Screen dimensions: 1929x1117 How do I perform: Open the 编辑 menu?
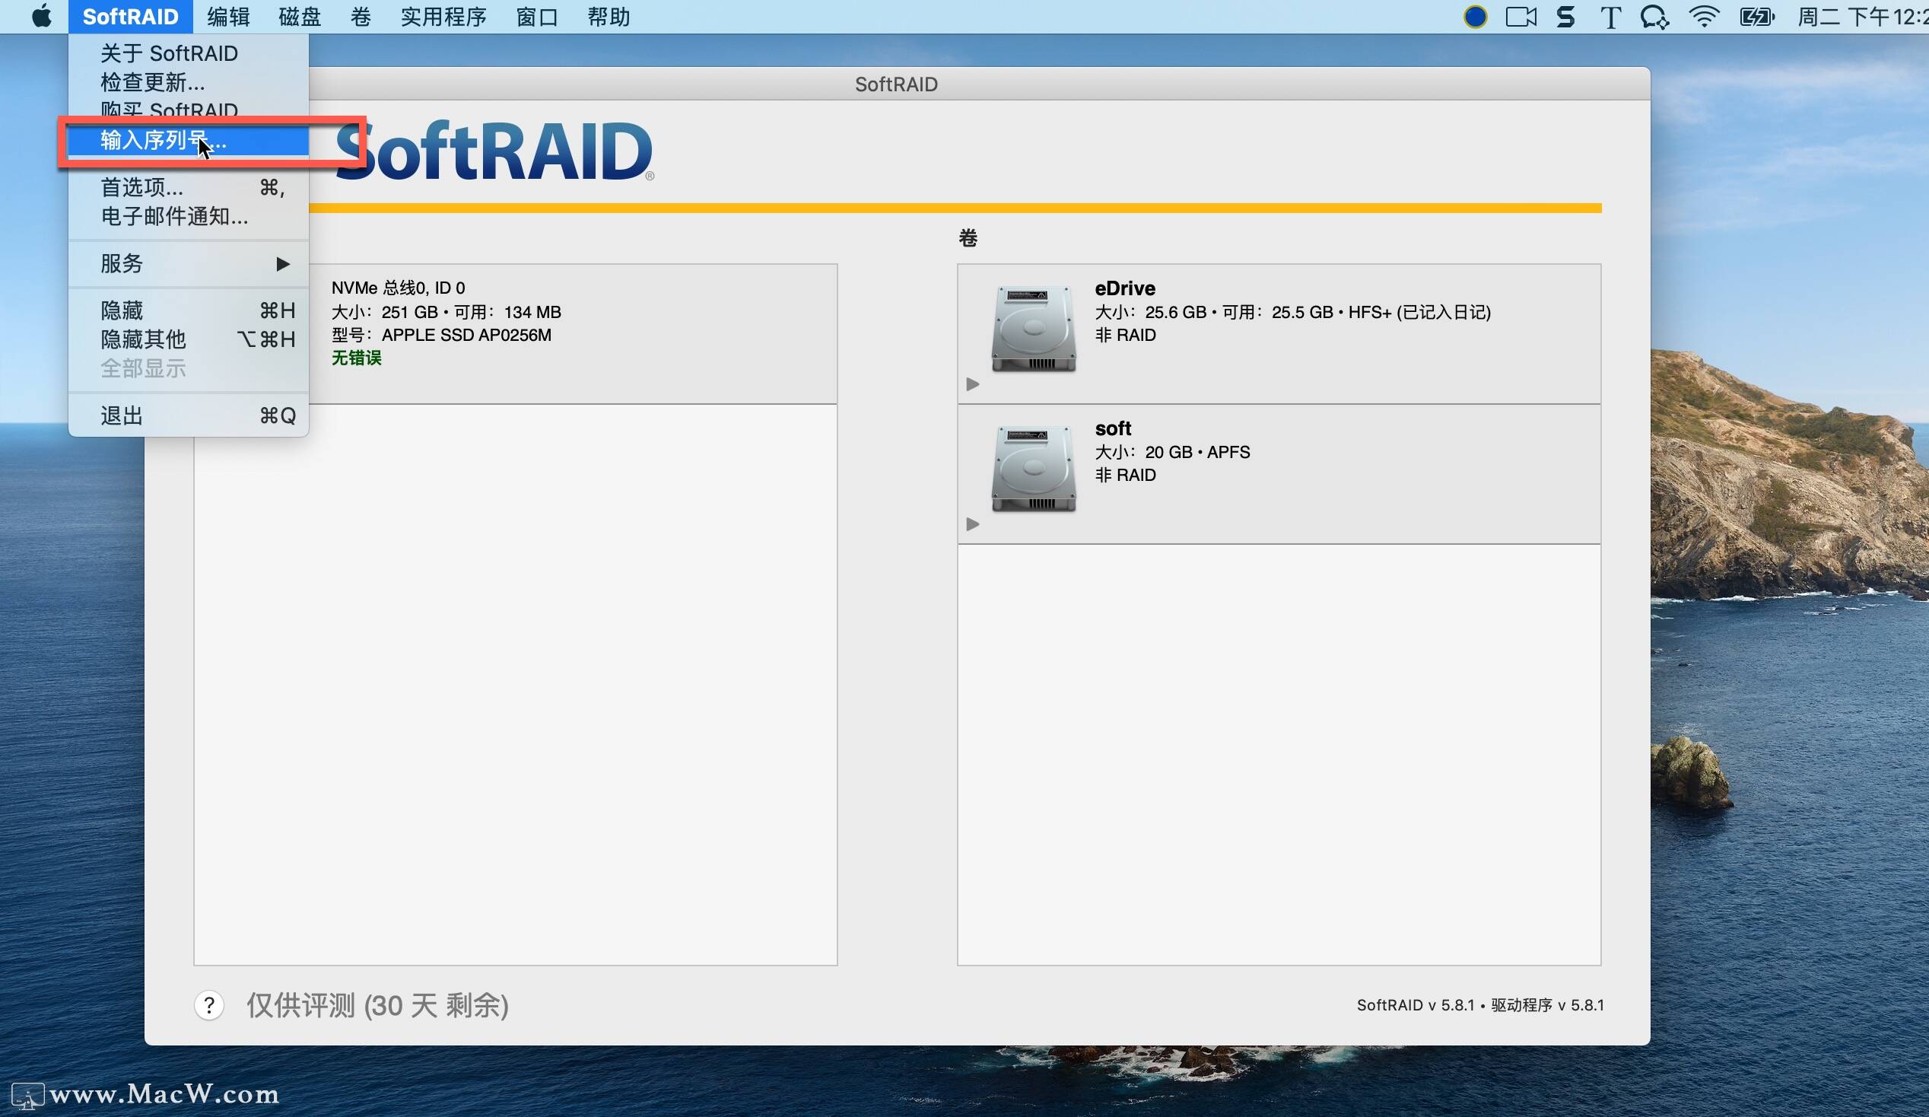pos(228,16)
